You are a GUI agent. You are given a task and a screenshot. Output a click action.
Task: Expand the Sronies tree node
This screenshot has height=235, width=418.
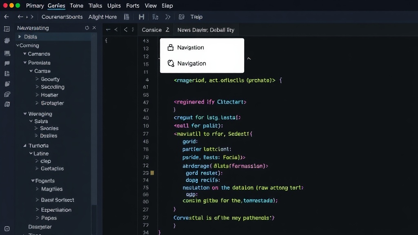click(x=36, y=128)
